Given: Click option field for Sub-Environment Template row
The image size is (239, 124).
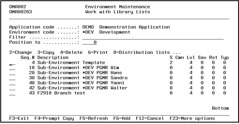Looking at the screenshot, I should (x=12, y=63).
